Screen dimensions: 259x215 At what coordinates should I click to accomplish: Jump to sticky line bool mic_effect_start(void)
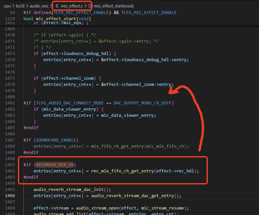(x=57, y=19)
